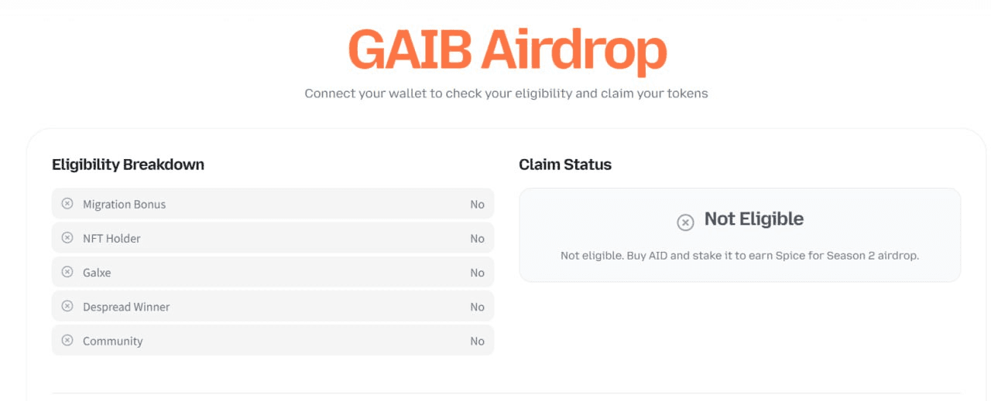
Task: Select the Galxe row label
Action: [97, 273]
